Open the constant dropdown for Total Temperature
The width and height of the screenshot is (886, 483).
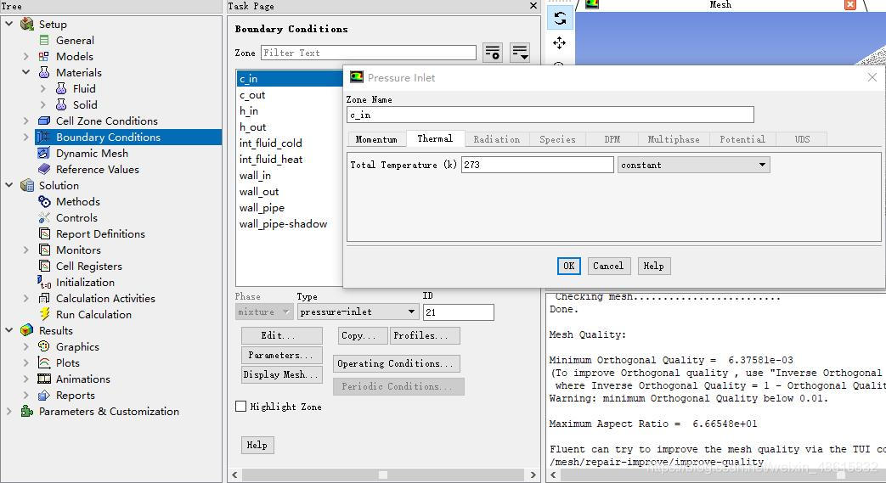click(693, 165)
